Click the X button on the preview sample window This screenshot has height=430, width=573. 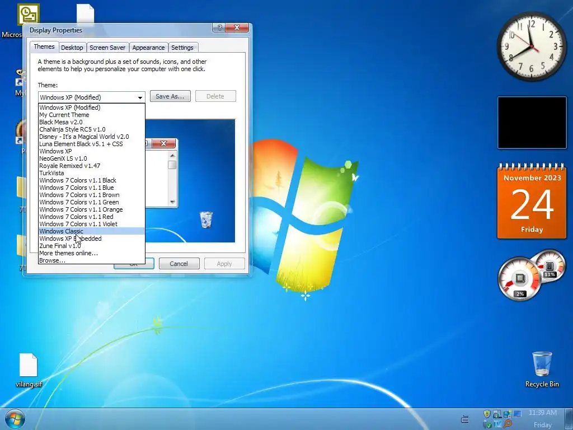pos(163,143)
